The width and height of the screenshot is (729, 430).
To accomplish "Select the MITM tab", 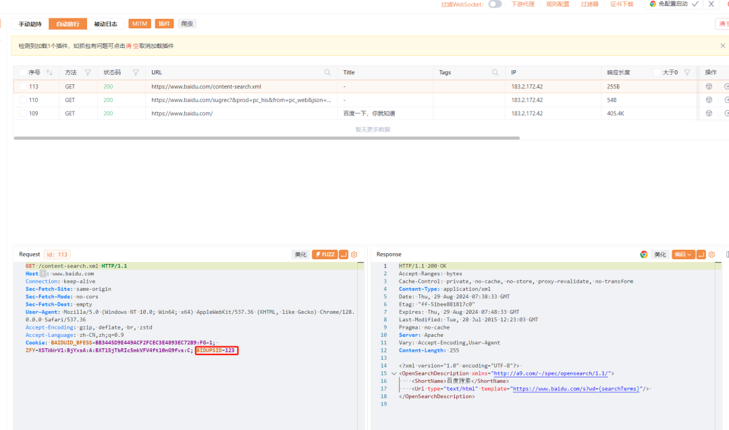I will point(140,24).
